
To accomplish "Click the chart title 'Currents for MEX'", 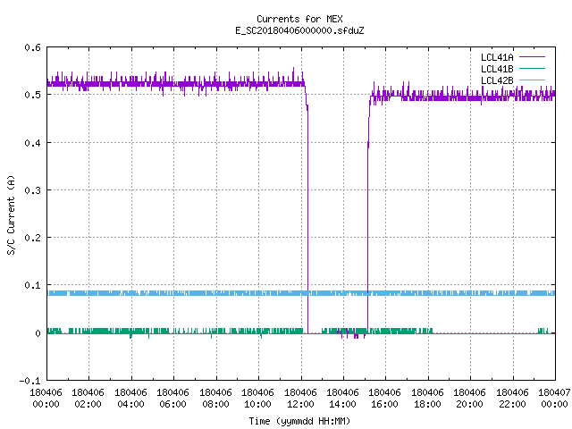I will point(299,19).
